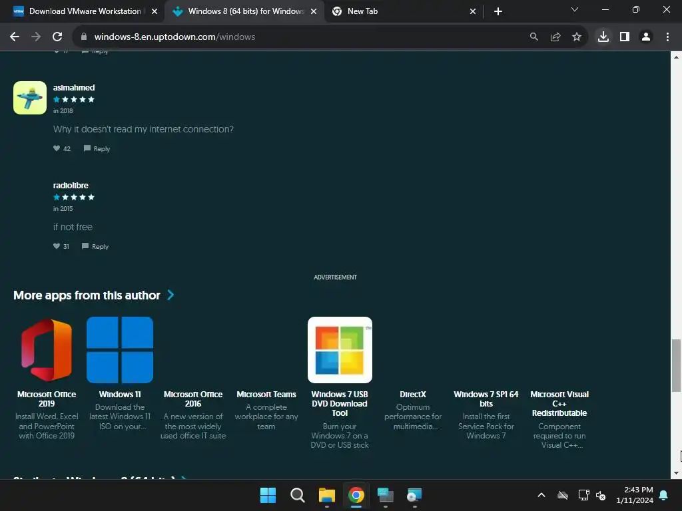
Task: Open Microsoft Office 2016 title link
Action: (x=193, y=399)
